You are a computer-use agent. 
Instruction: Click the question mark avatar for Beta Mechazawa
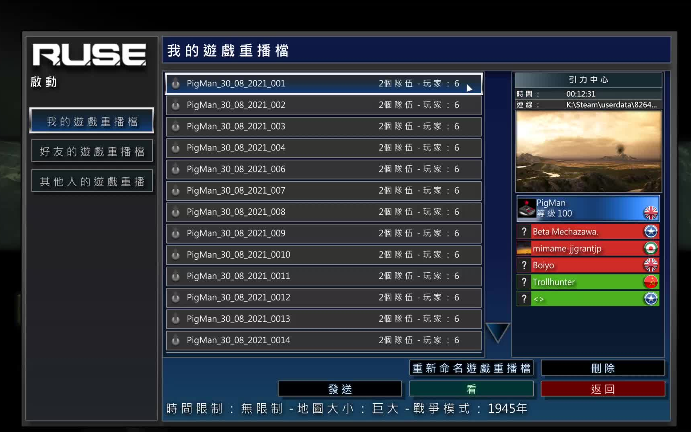click(524, 232)
